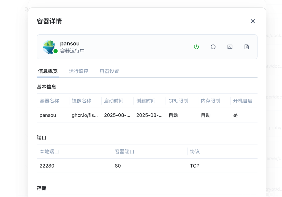This screenshot has height=197, width=282.
Task: Click the 容器运行中 status text
Action: pos(72,51)
